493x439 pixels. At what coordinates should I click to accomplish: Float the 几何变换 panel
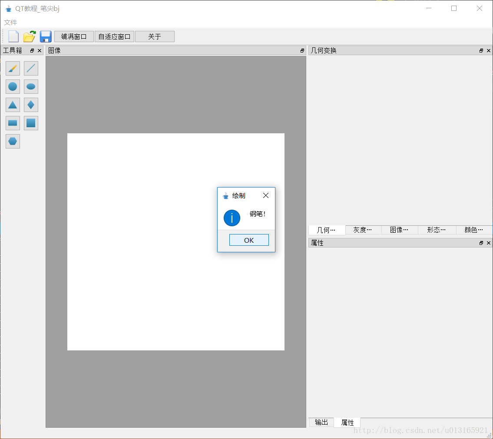tap(481, 51)
